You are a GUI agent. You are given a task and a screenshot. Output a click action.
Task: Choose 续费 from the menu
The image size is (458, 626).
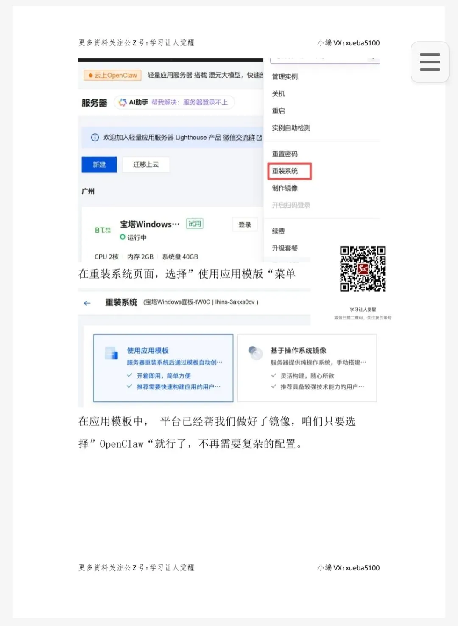[279, 231]
